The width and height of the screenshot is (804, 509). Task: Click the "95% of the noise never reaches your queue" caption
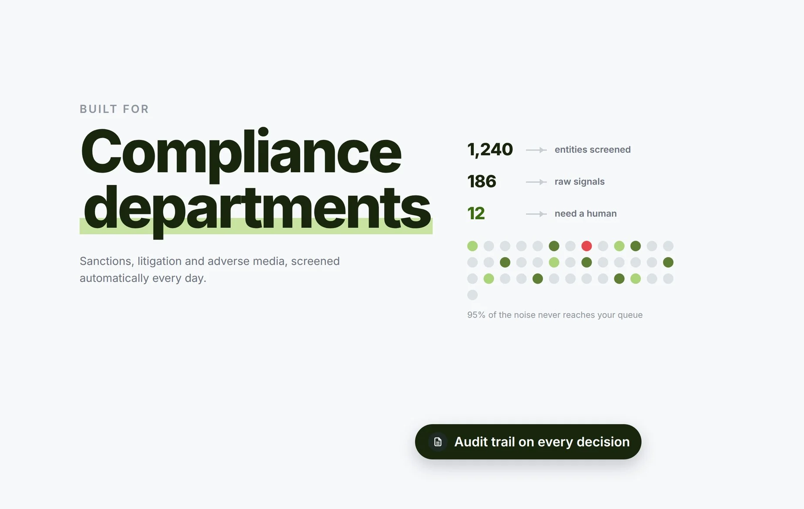pos(555,315)
